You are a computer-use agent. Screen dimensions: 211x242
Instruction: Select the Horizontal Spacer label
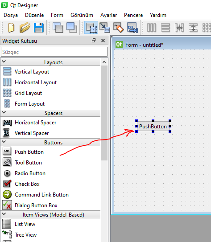[x=36, y=123]
